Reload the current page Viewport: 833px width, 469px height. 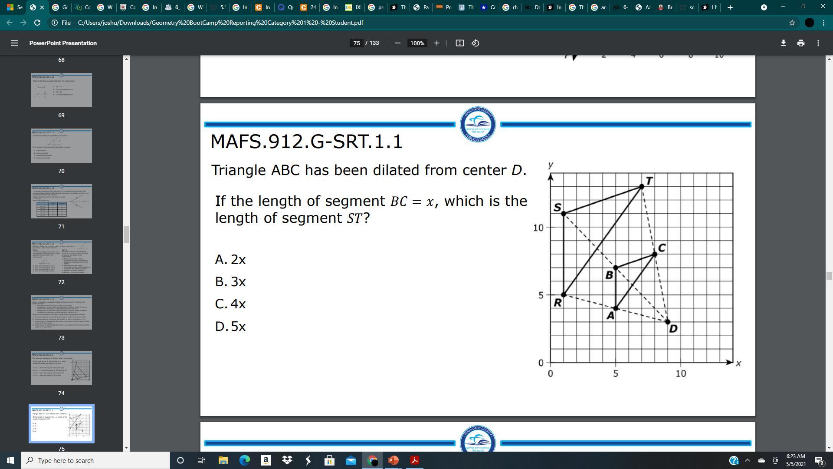pyautogui.click(x=37, y=23)
